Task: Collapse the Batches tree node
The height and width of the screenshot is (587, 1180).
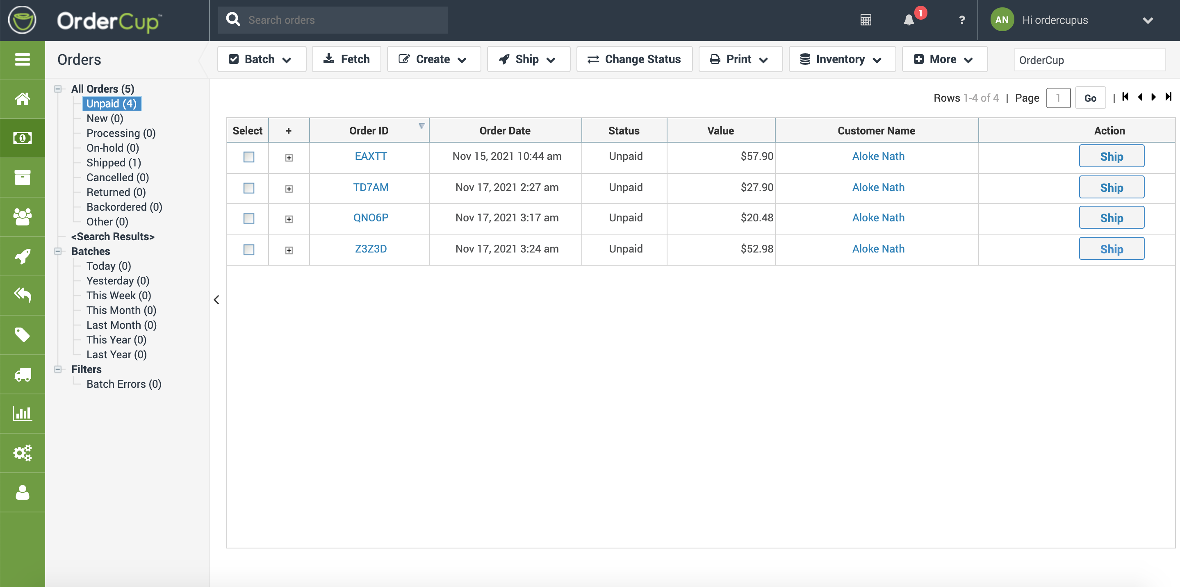Action: coord(58,251)
